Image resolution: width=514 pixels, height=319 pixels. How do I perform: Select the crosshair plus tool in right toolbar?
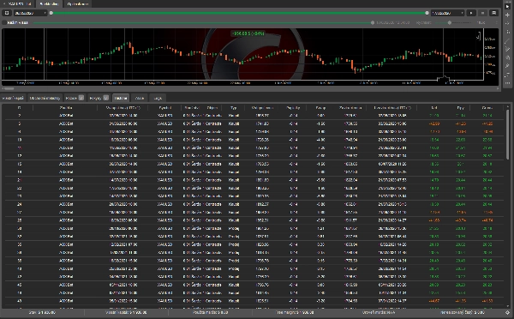tap(507, 15)
